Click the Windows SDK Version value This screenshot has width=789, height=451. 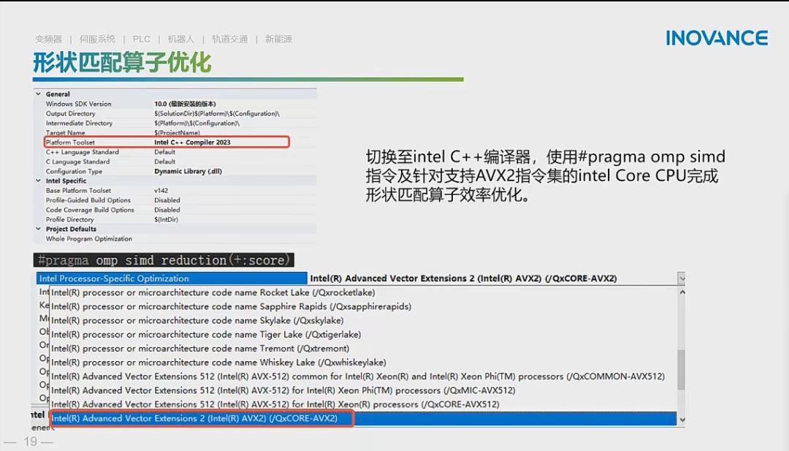pos(183,104)
